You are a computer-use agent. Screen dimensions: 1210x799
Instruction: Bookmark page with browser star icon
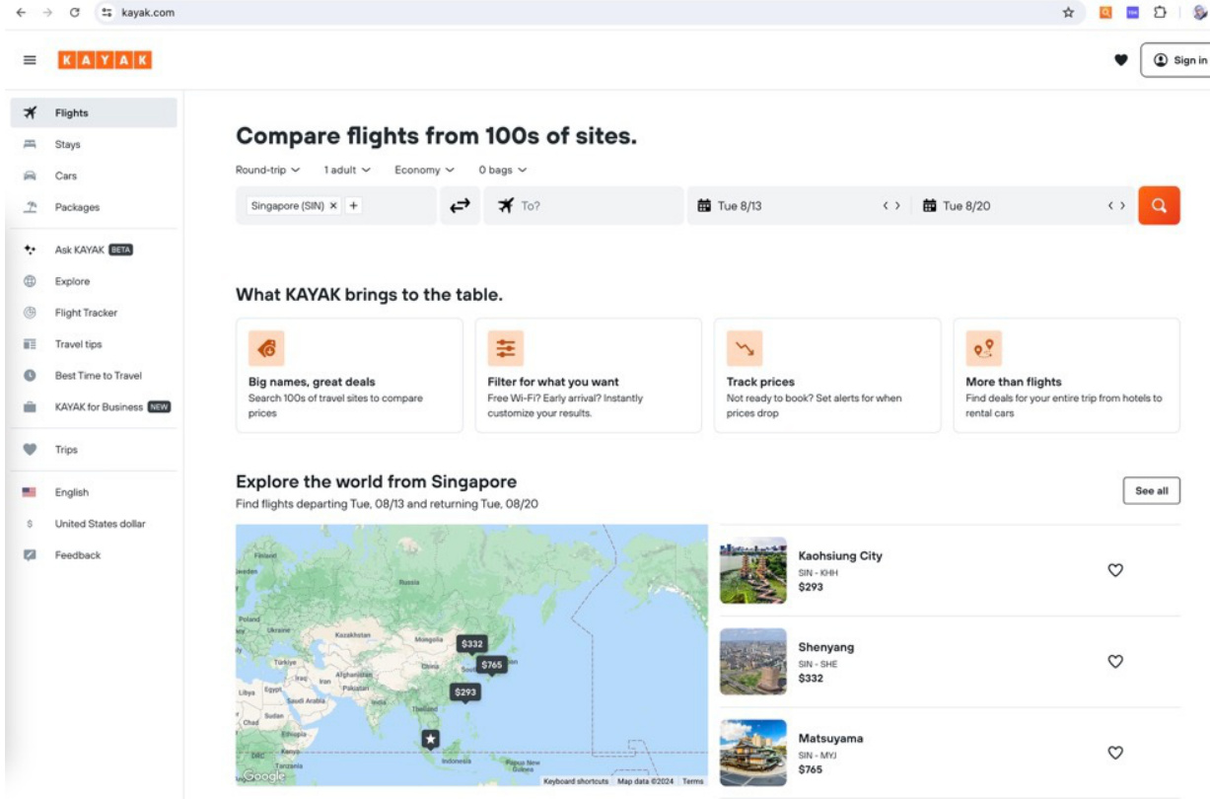[x=1068, y=12]
